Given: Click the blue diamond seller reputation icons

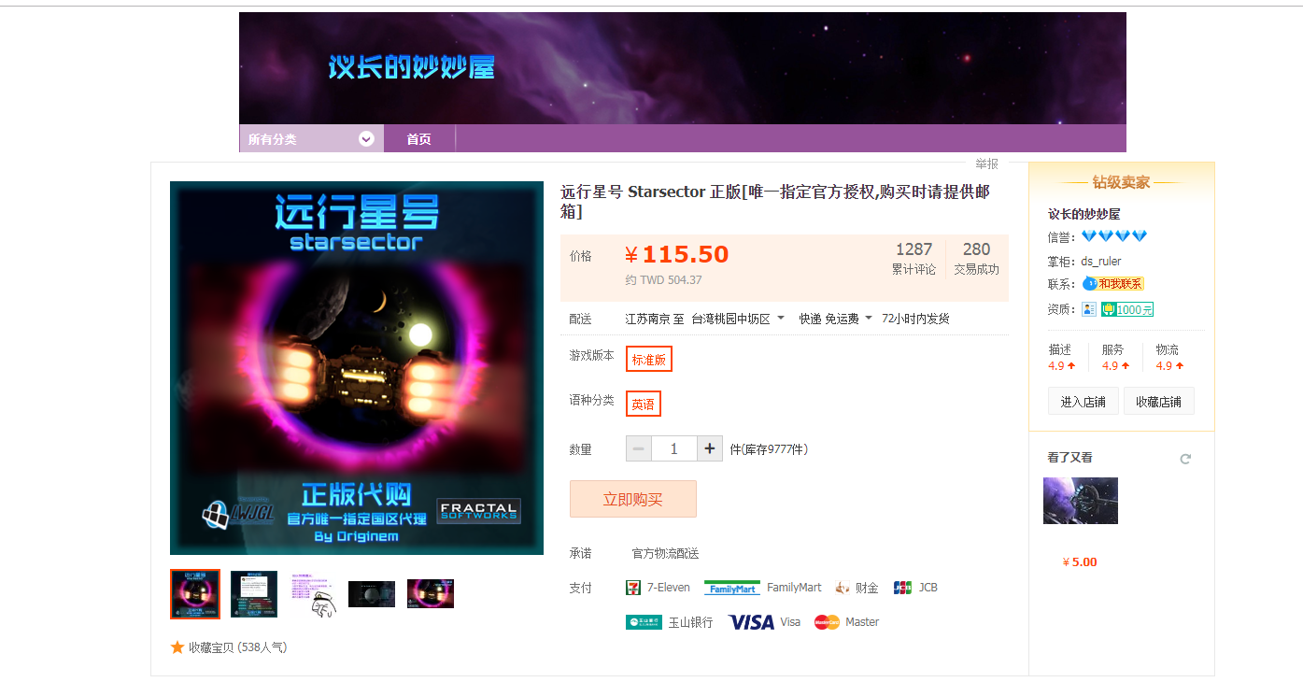Looking at the screenshot, I should pyautogui.click(x=1114, y=236).
